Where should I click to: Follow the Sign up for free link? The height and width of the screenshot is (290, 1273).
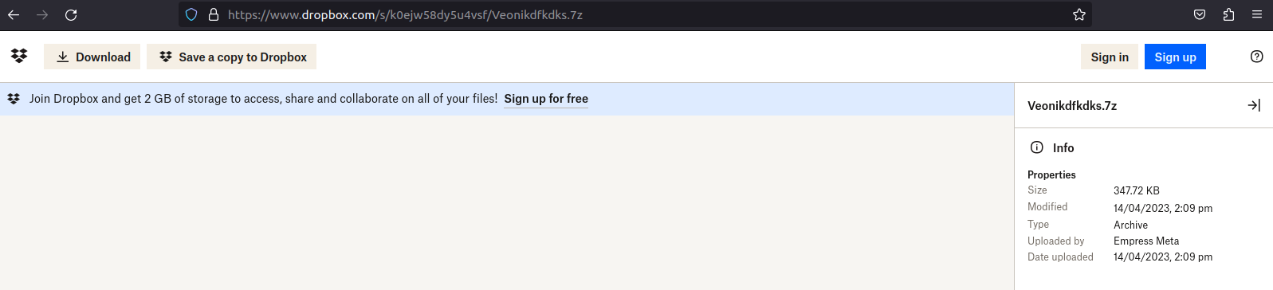click(546, 99)
